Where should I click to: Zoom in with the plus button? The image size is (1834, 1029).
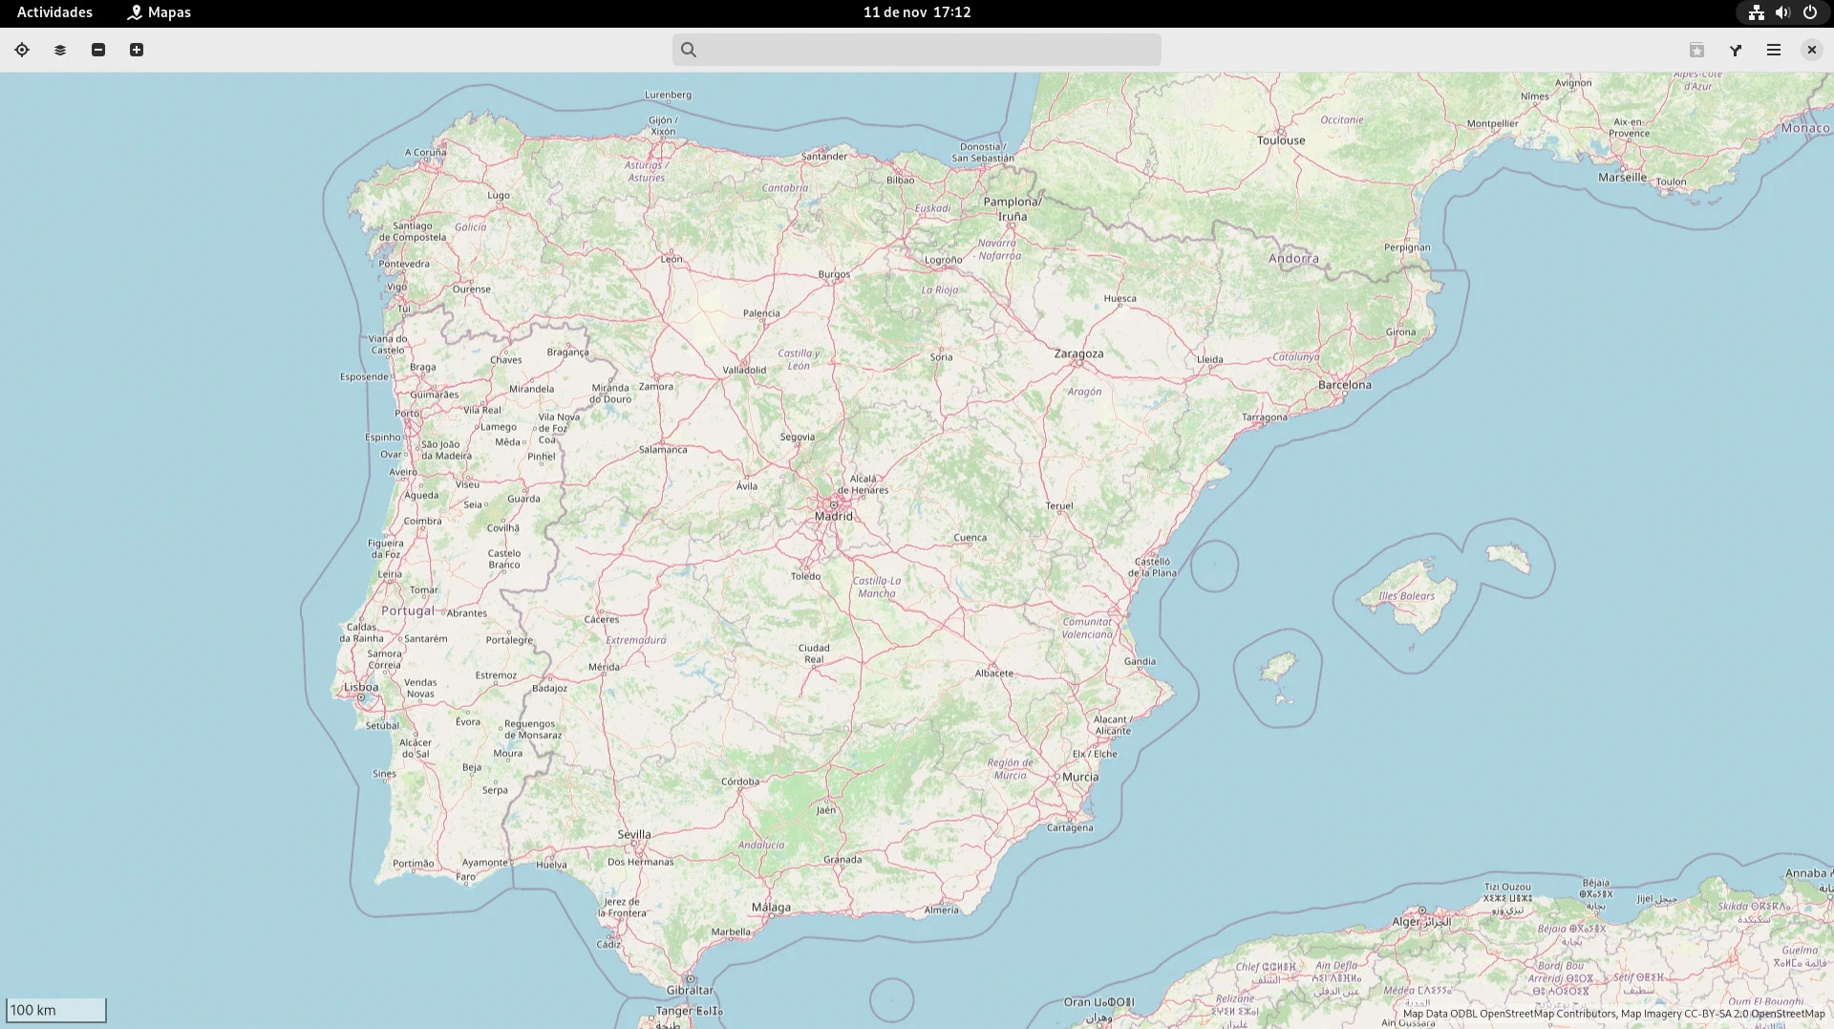point(137,50)
